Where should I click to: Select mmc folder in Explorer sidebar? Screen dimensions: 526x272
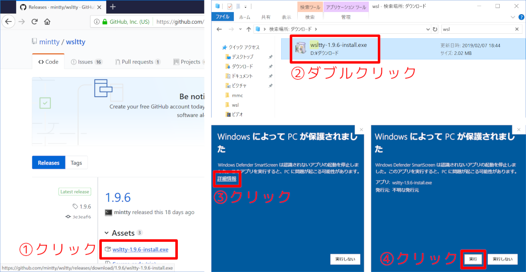point(234,95)
